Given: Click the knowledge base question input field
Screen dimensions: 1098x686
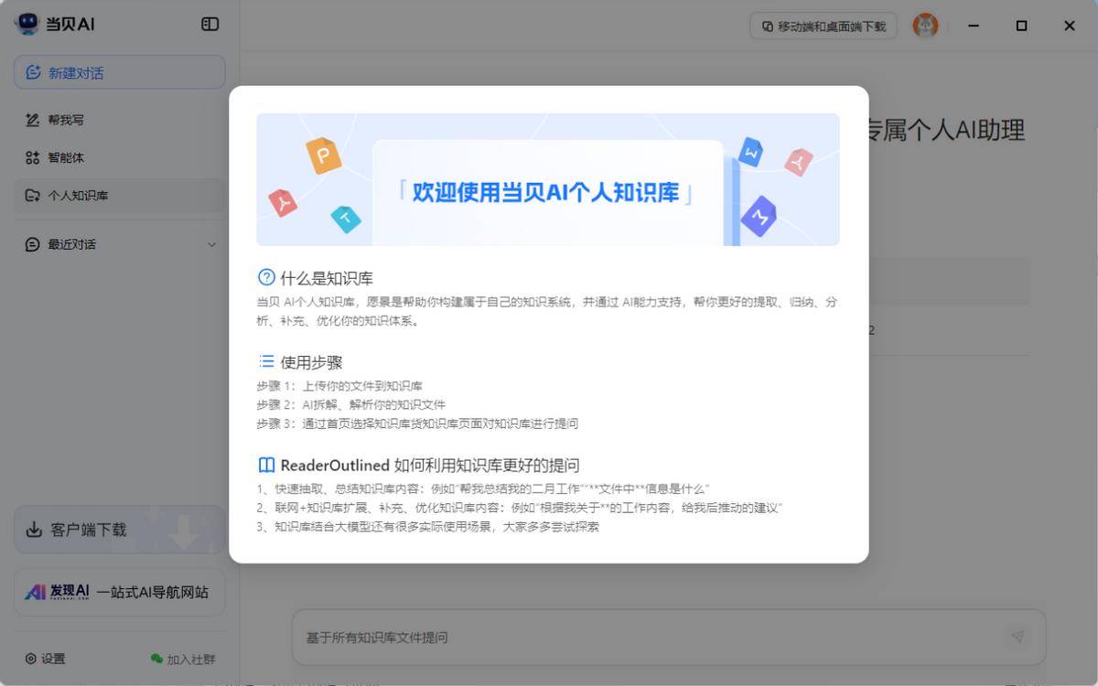Looking at the screenshot, I should point(640,638).
